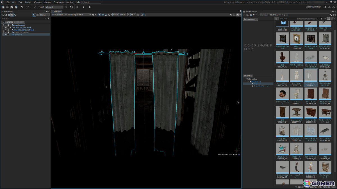Toggle the eye visibility of the カーテン row
The width and height of the screenshot is (337, 189).
6,34
